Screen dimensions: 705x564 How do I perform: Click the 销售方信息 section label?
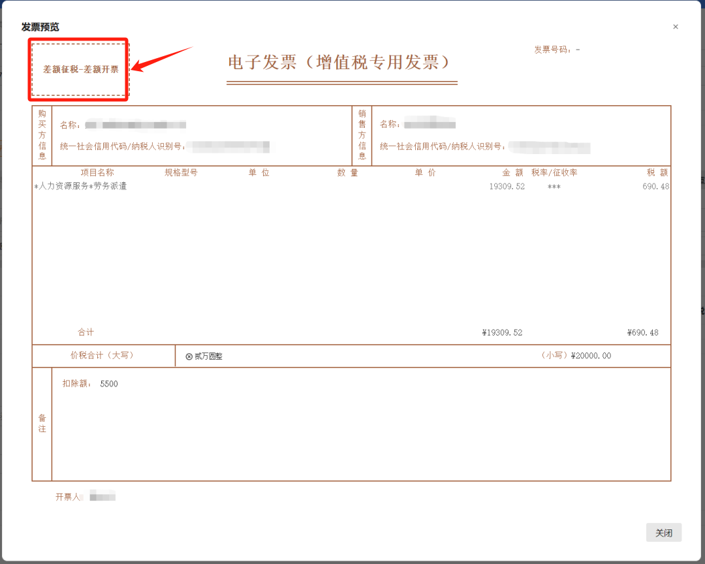[362, 134]
